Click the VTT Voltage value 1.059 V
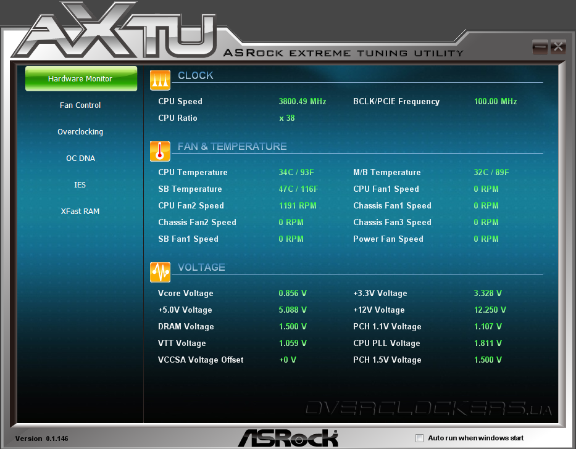 [x=293, y=343]
